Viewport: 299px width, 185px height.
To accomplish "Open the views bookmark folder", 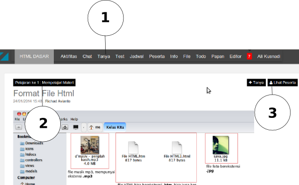I will (x=27, y=166).
